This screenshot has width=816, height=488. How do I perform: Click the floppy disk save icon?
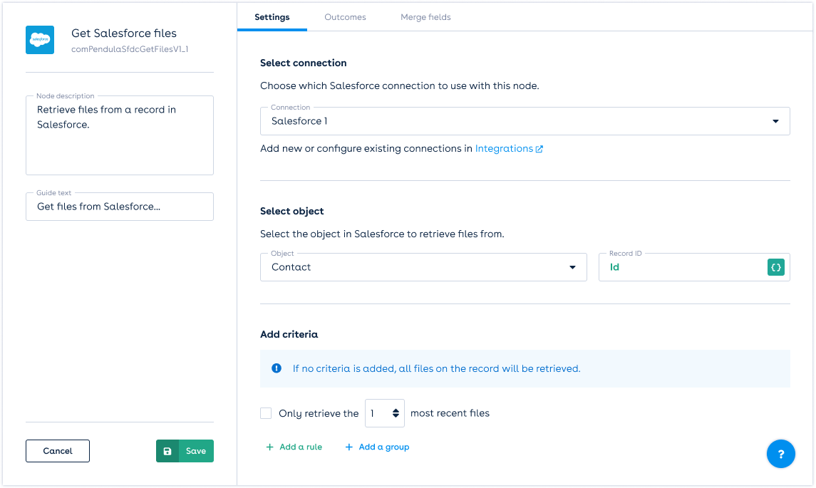pyautogui.click(x=167, y=451)
